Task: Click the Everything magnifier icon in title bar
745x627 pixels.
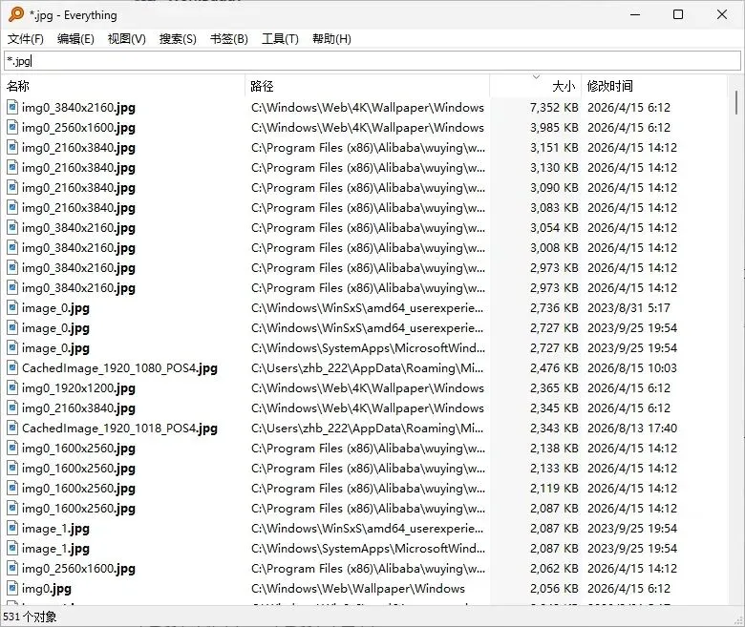Action: click(x=15, y=14)
